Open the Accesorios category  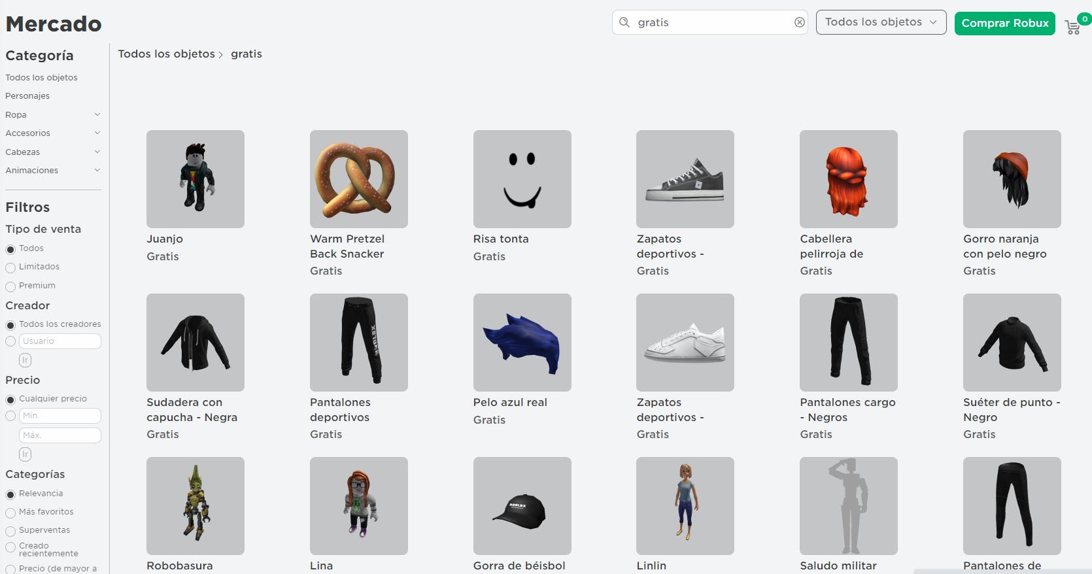(x=27, y=133)
